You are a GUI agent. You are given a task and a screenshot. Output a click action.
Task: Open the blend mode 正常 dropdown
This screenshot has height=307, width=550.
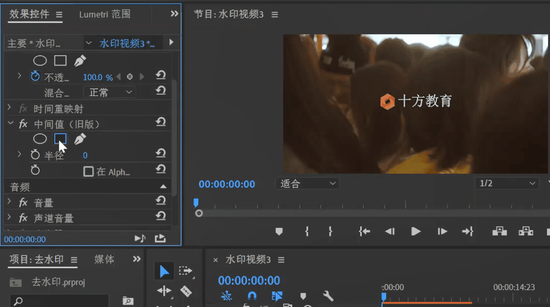pyautogui.click(x=110, y=92)
